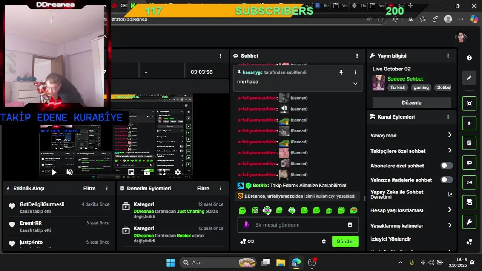Click the infinity icon below message box
The height and width of the screenshot is (271, 482).
point(251,241)
